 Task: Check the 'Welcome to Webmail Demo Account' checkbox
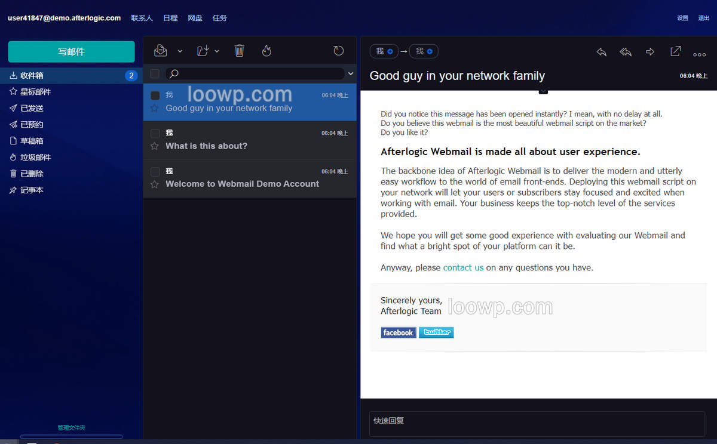click(x=155, y=171)
